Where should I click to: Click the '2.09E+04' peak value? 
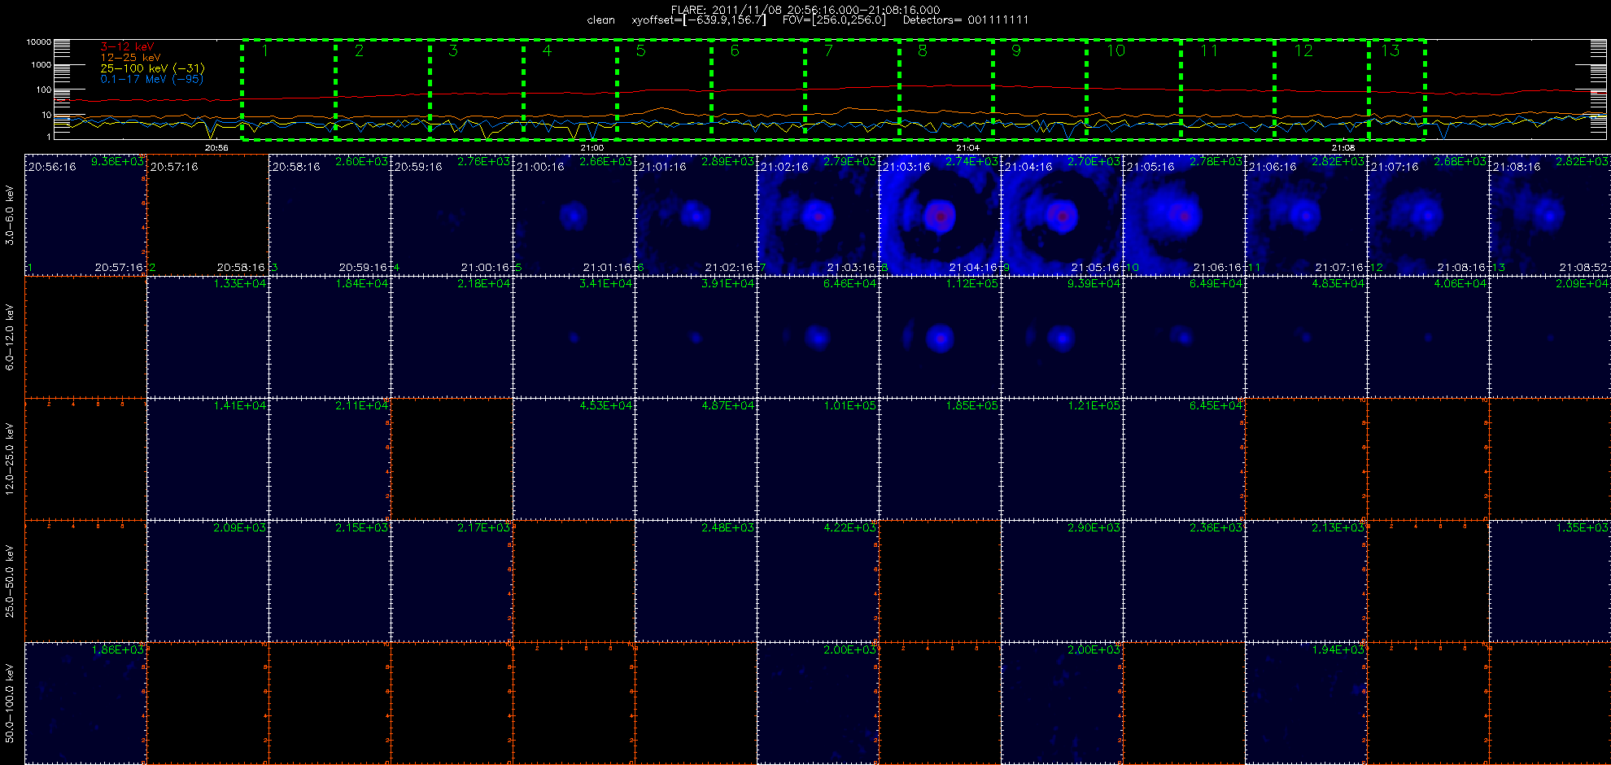click(1582, 283)
